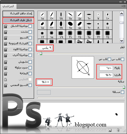Screen dimensions: 127x134
Task: Select the size 7 brush tip thumbnail
Action: (98, 15)
